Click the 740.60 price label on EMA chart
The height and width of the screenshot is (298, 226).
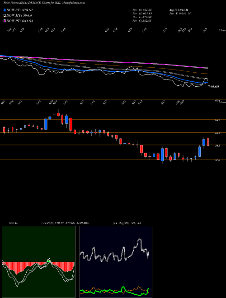[213, 87]
